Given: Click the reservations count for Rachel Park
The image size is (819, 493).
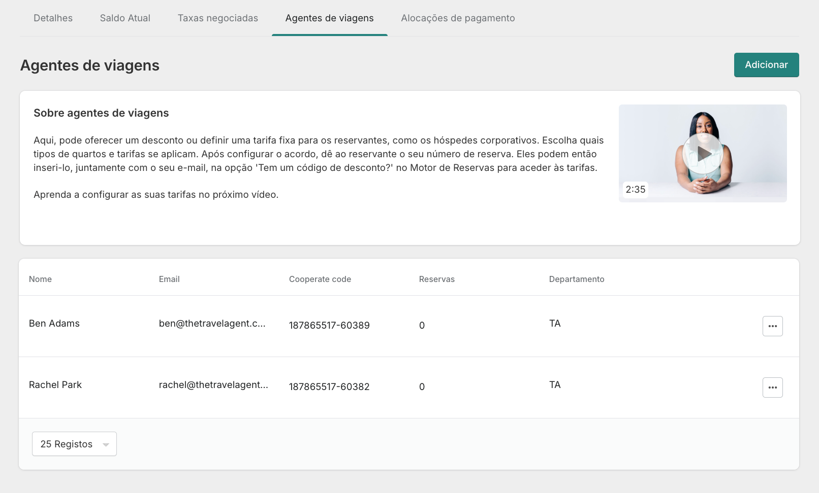Looking at the screenshot, I should [422, 387].
